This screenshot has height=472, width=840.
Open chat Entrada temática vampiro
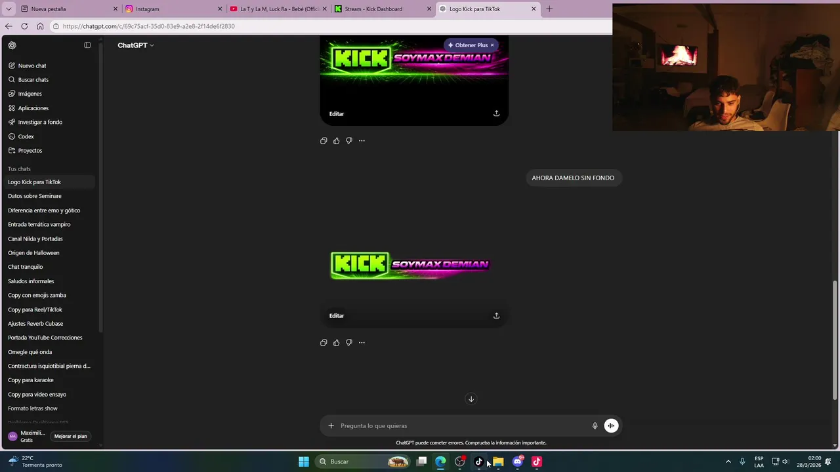(49, 224)
